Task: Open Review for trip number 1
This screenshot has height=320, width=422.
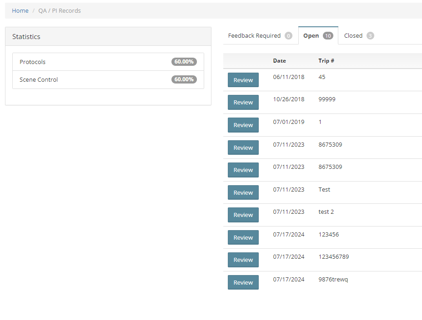Action: pyautogui.click(x=243, y=125)
